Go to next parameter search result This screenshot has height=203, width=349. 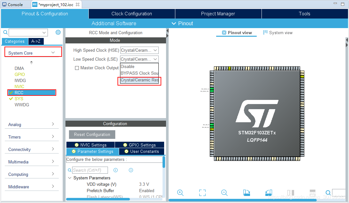(131, 170)
